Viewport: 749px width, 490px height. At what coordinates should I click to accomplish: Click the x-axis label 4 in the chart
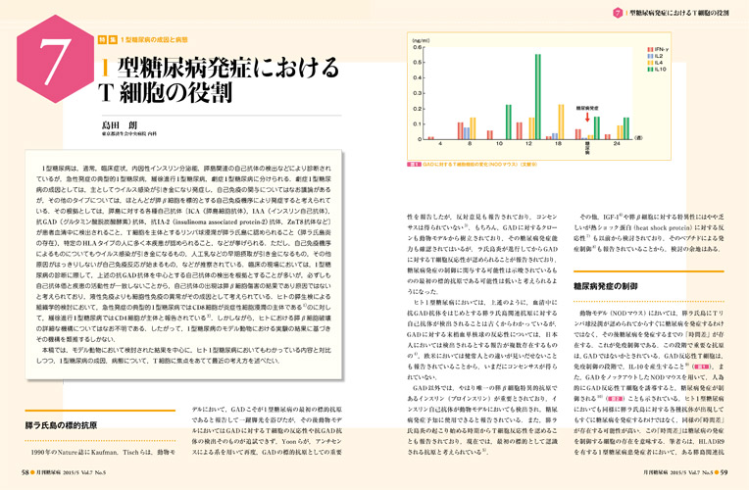pyautogui.click(x=440, y=143)
